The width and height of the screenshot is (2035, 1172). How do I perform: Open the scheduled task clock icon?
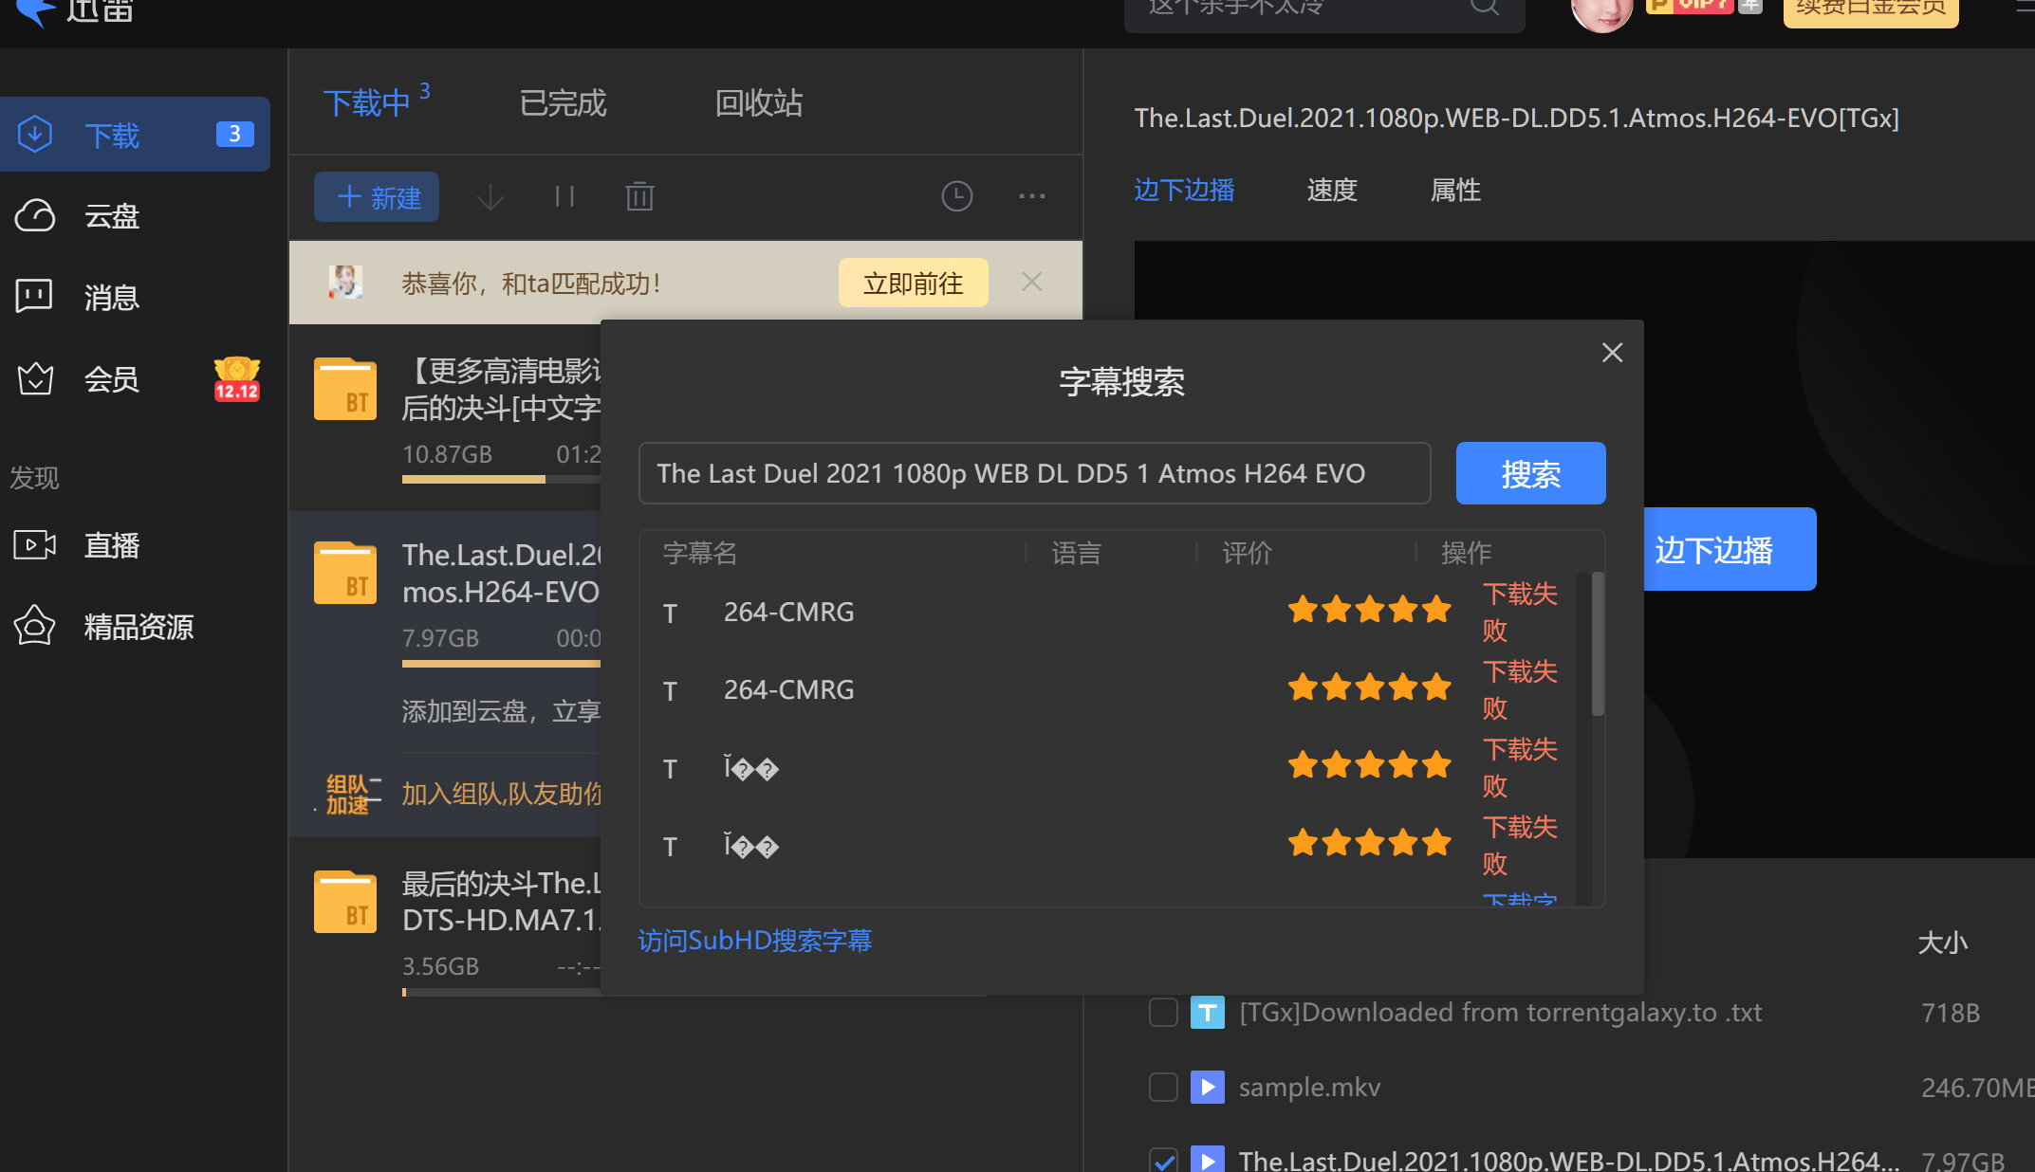956,196
